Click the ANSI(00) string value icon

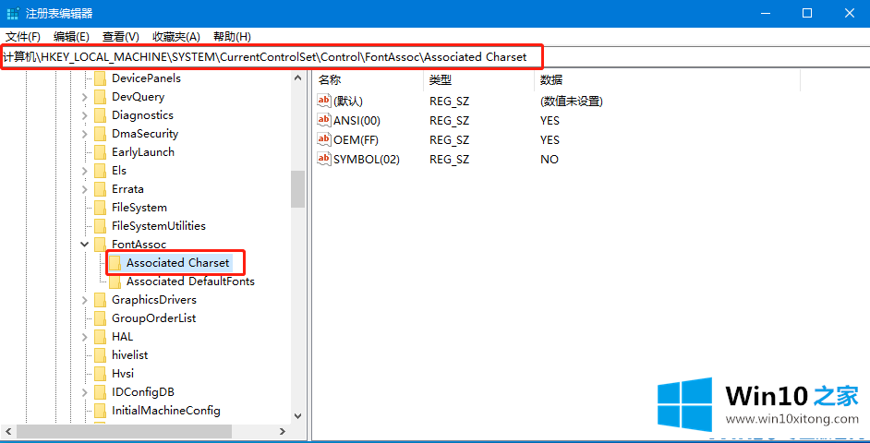pyautogui.click(x=323, y=120)
